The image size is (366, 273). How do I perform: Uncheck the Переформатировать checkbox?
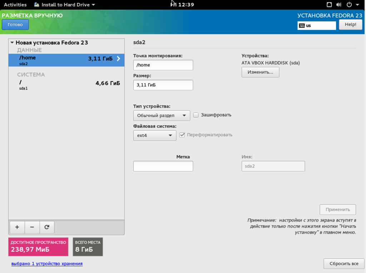coord(182,135)
